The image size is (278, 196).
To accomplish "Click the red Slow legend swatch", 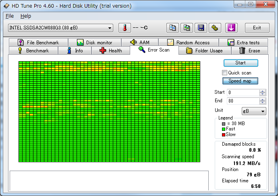I will pos(224,135).
